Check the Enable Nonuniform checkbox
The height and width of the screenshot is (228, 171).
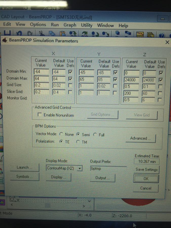point(40,115)
